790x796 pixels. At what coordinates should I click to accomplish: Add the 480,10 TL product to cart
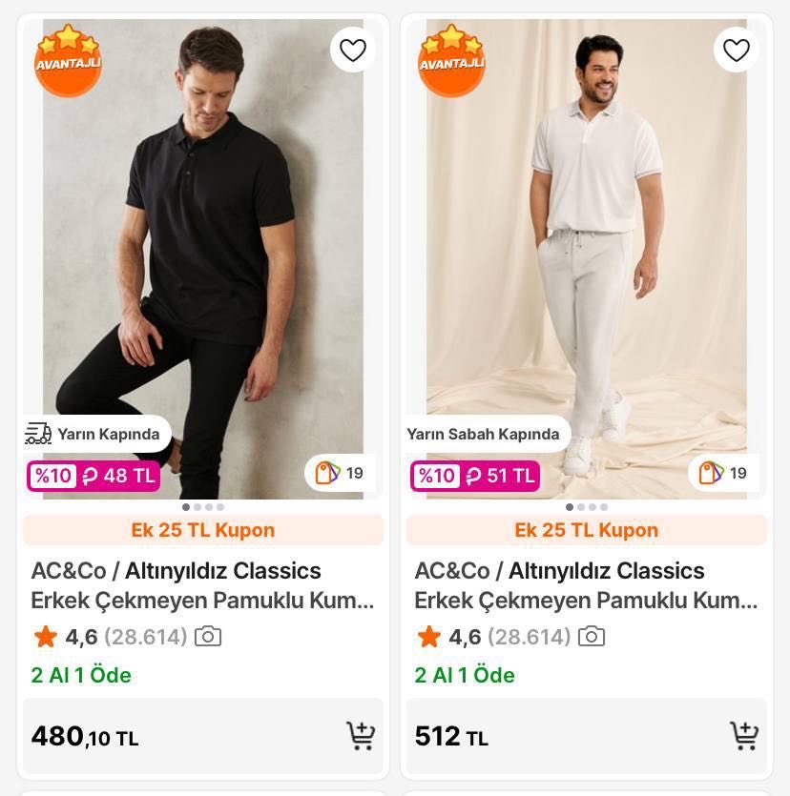pyautogui.click(x=360, y=736)
